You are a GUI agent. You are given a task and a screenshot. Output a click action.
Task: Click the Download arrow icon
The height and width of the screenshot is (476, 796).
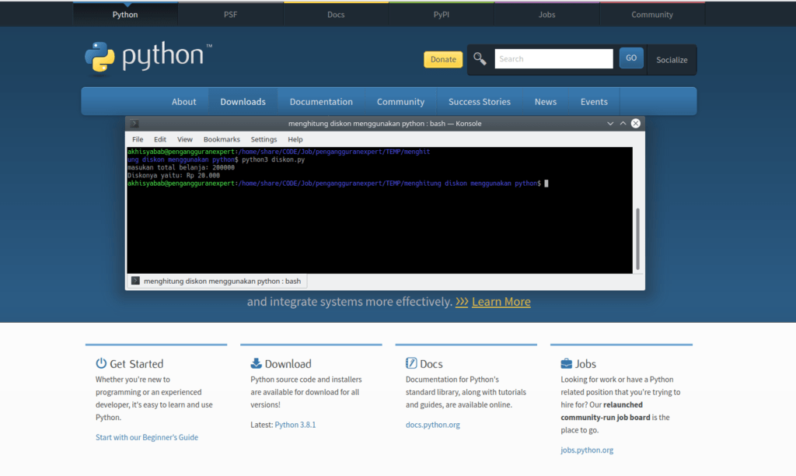[x=255, y=362]
